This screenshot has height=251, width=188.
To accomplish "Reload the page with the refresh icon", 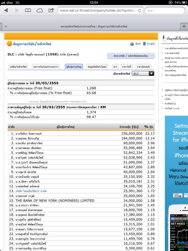I will [x=140, y=11].
